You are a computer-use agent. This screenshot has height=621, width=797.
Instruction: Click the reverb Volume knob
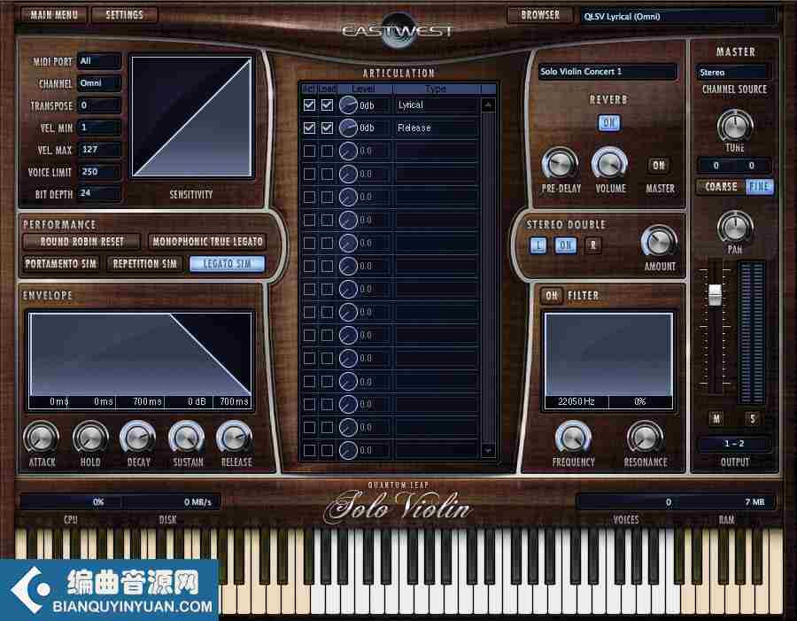(610, 165)
